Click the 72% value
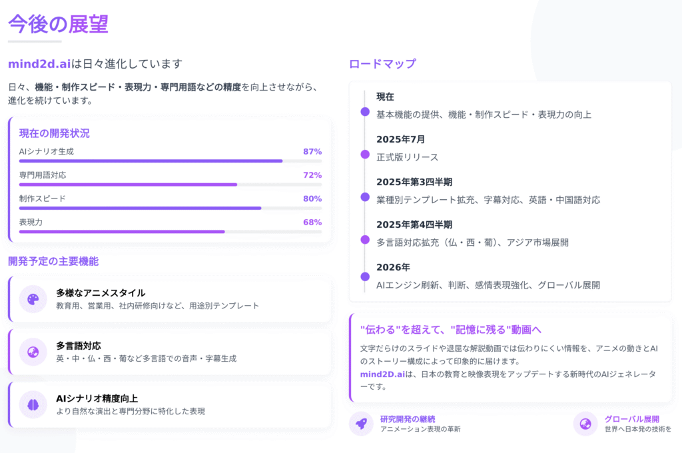 point(312,175)
